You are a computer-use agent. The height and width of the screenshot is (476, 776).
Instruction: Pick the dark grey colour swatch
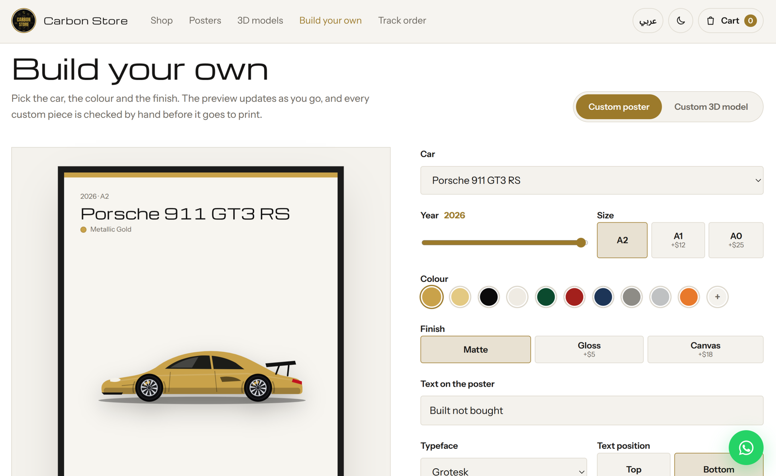[631, 297]
